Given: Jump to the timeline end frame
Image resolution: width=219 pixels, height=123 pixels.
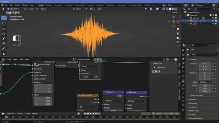Looking at the screenshot, I should (99, 114).
